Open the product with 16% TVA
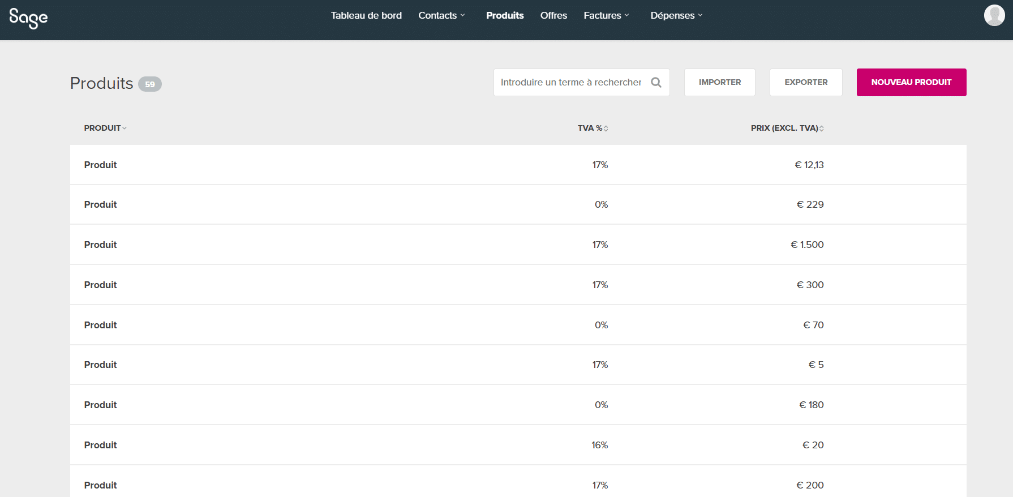The image size is (1013, 497). [x=518, y=445]
